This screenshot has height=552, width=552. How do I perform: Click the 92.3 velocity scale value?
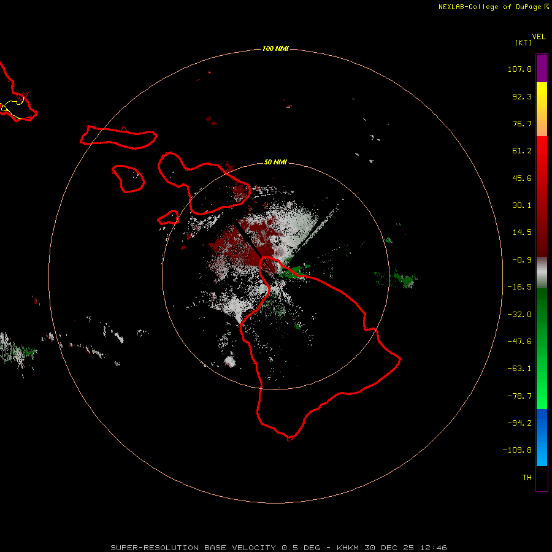[x=522, y=96]
